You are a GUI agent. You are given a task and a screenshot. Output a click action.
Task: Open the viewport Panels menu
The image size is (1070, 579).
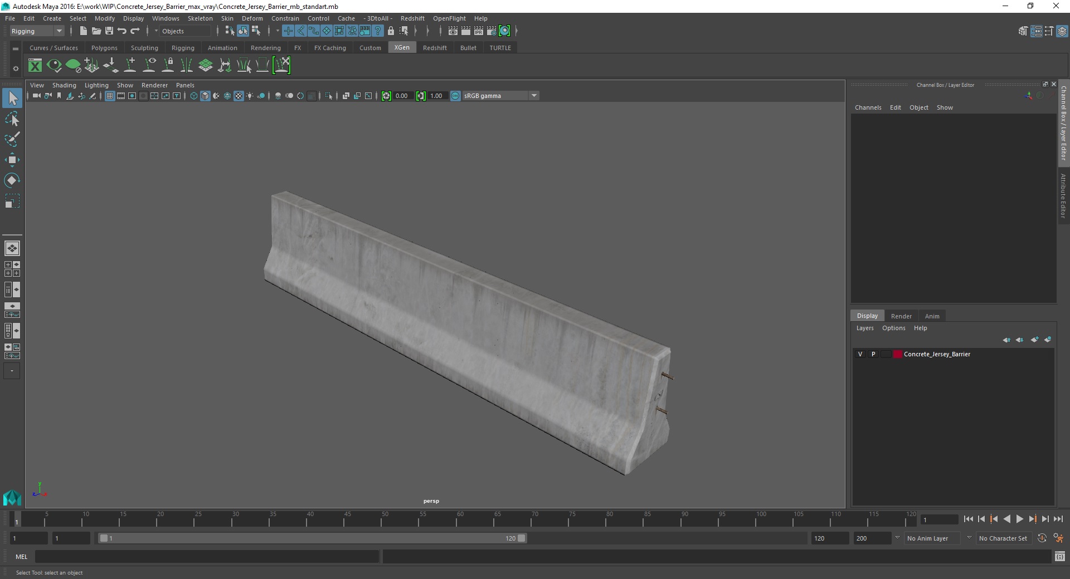pyautogui.click(x=185, y=85)
